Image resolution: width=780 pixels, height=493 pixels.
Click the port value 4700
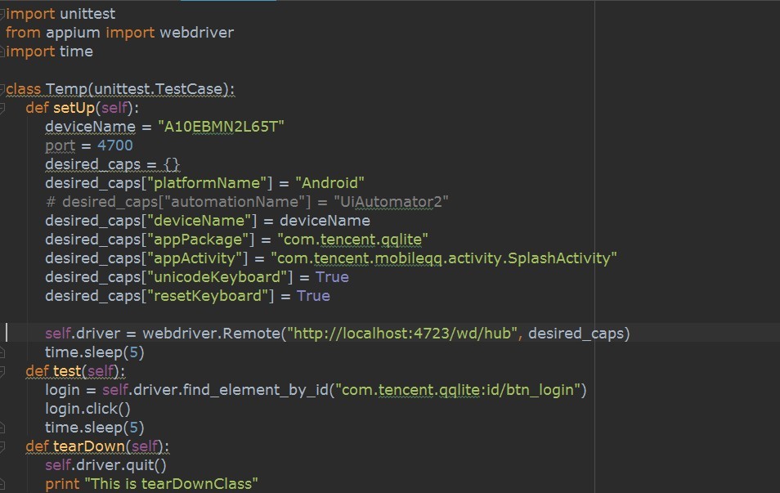click(115, 146)
